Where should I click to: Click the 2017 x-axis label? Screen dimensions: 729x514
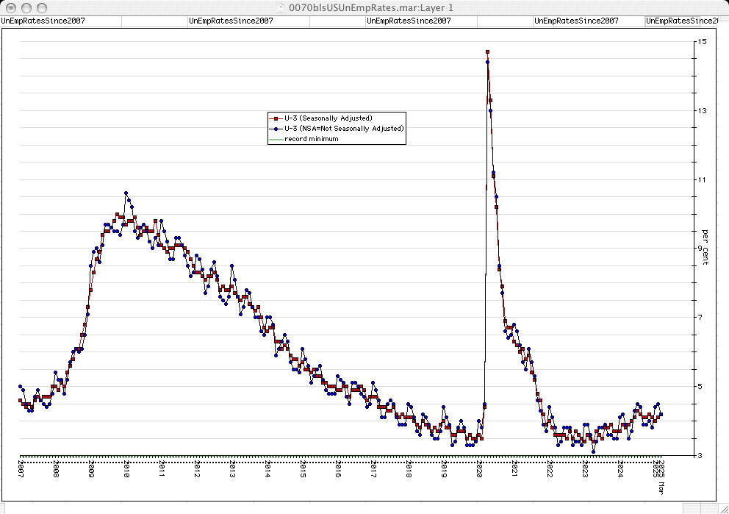[374, 469]
